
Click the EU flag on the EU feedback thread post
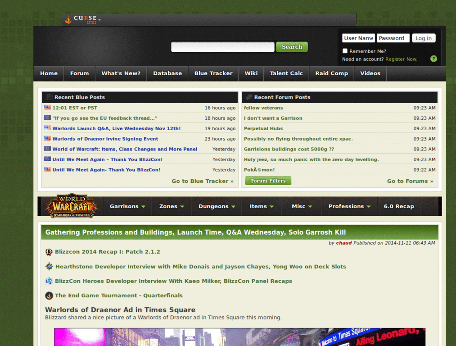[47, 118]
